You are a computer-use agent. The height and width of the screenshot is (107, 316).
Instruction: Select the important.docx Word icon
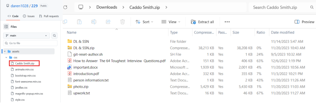pos(70,67)
